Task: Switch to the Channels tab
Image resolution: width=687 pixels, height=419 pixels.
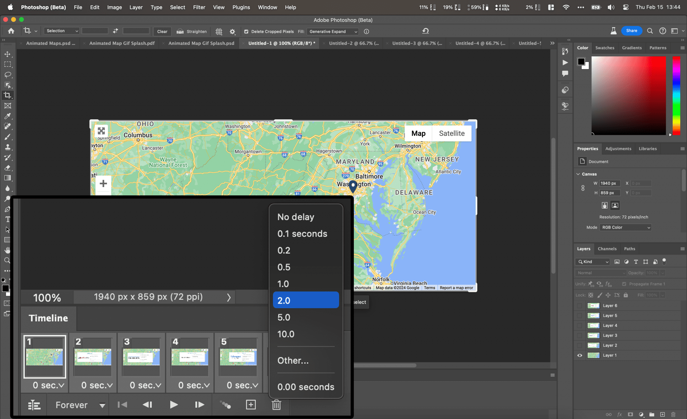Action: point(607,249)
